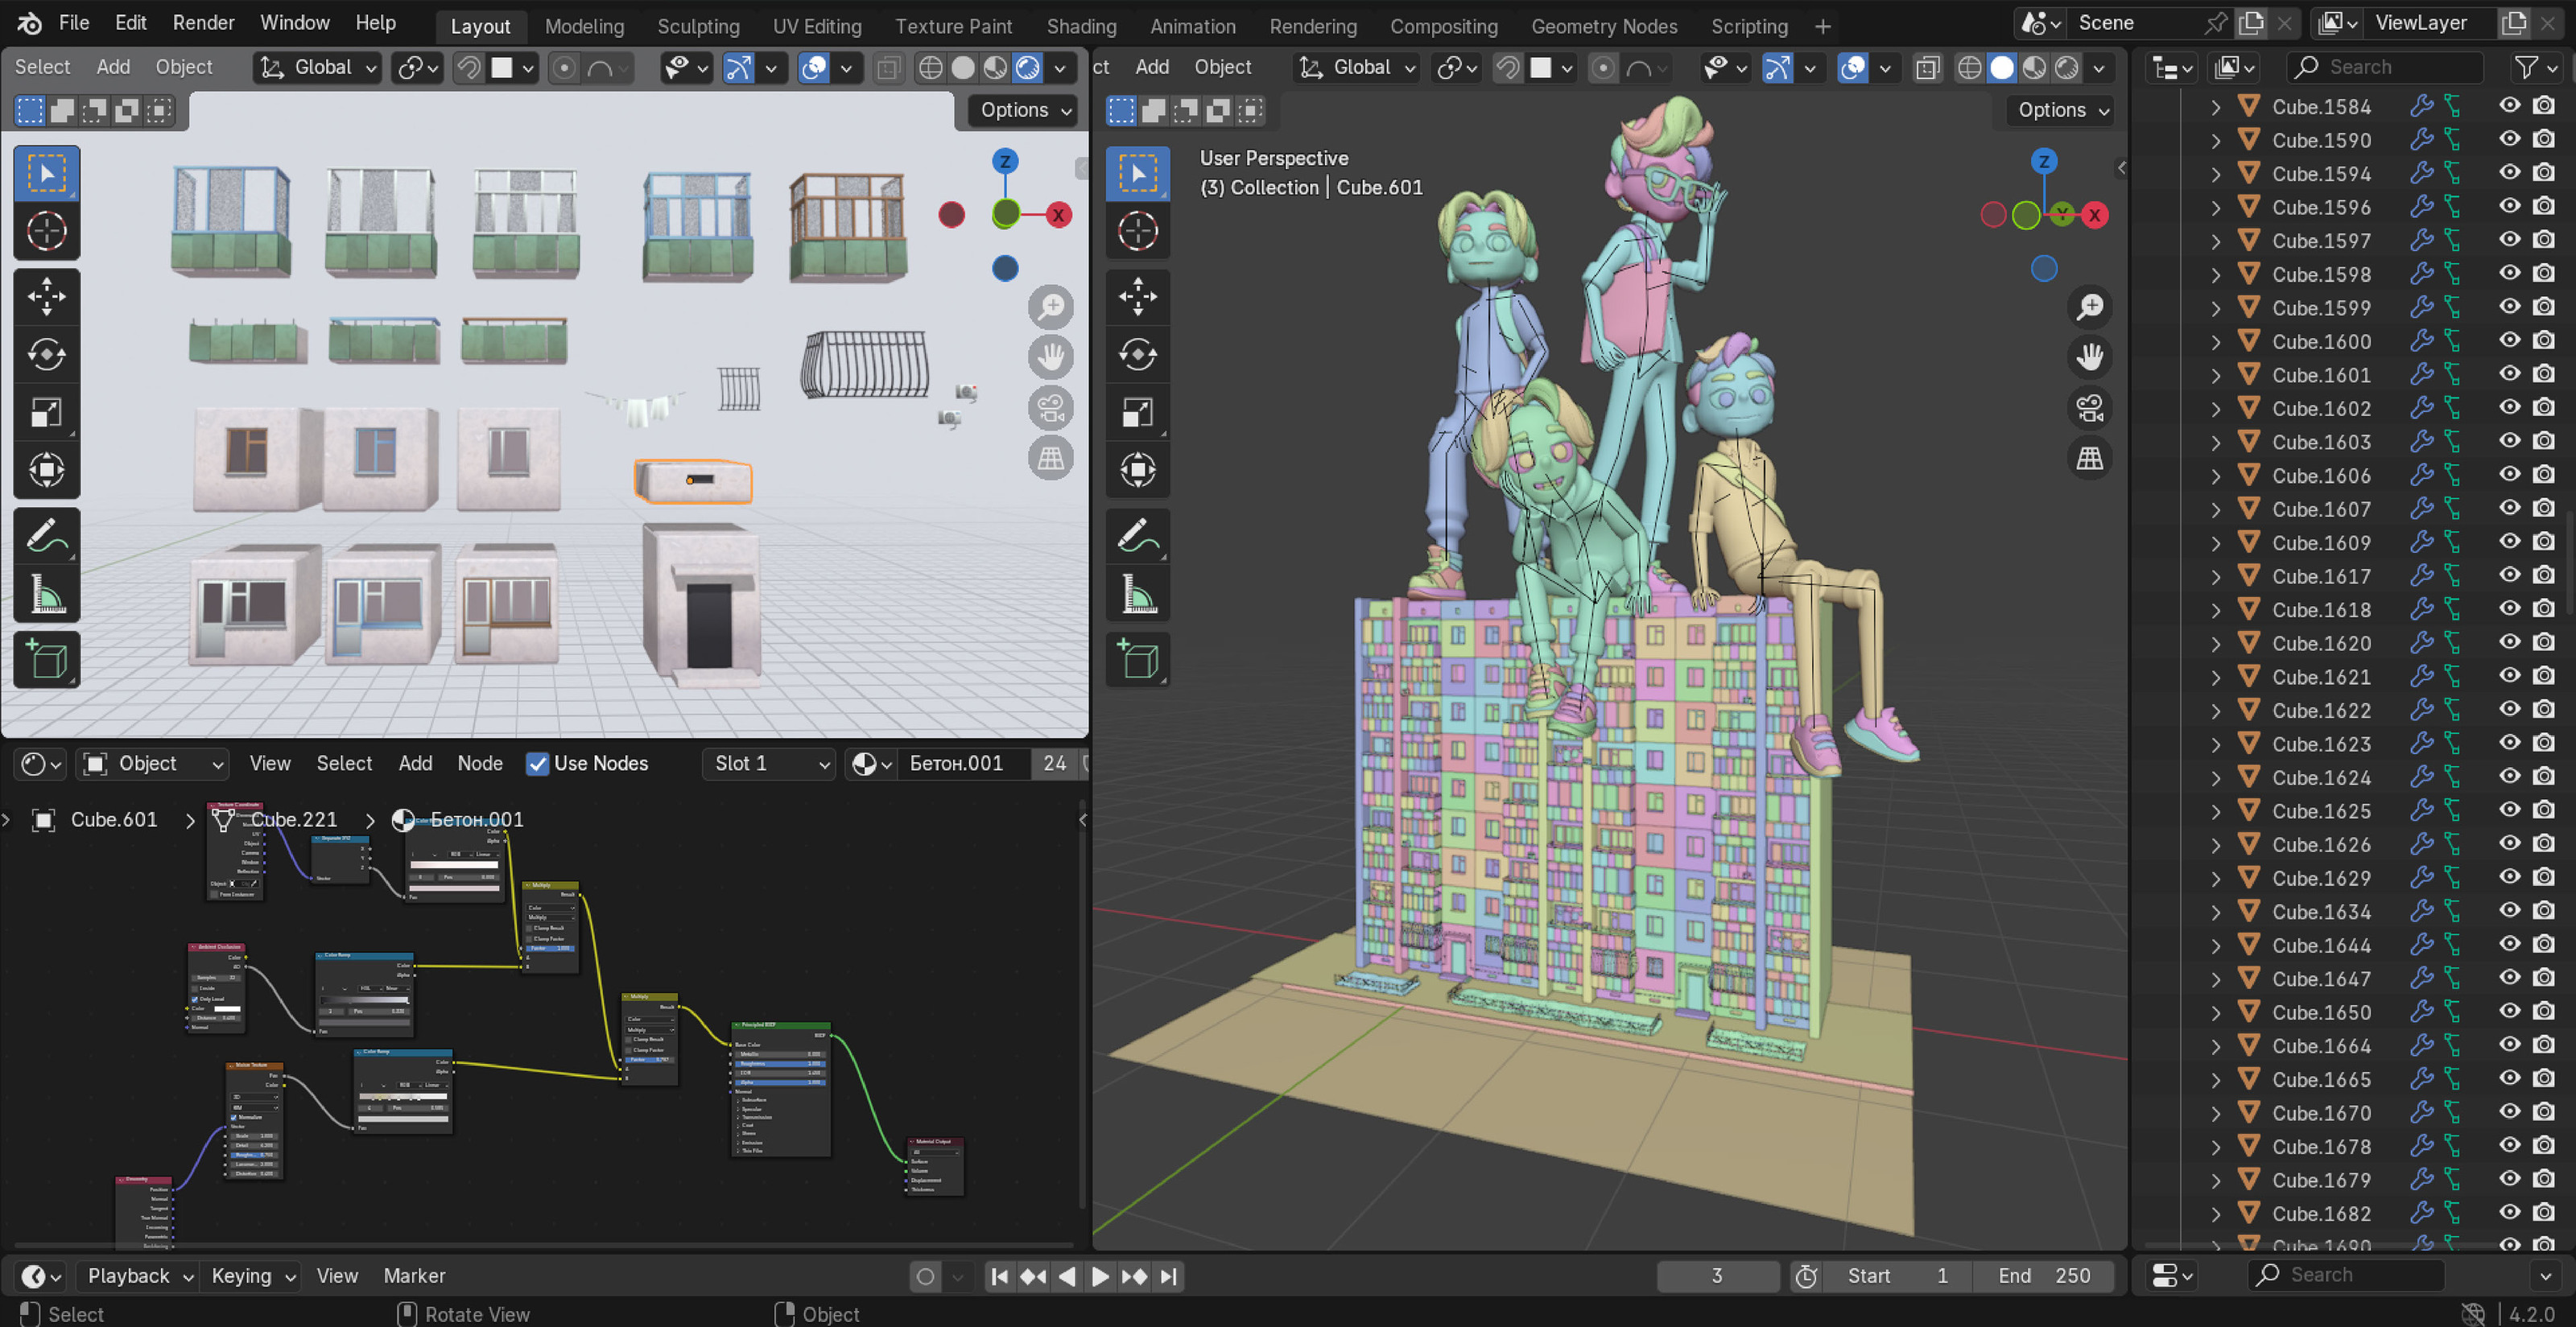
Task: Click the Marker menu in timeline
Action: [414, 1275]
